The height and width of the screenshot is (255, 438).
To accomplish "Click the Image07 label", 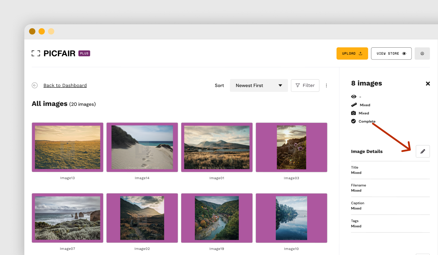I will tap(68, 249).
